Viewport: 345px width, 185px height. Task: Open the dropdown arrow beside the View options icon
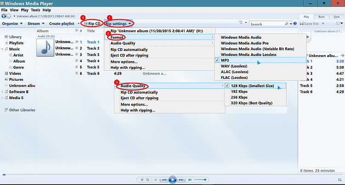(246, 22)
